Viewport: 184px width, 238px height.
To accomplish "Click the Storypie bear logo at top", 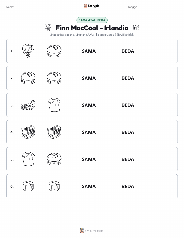I will point(86,6).
